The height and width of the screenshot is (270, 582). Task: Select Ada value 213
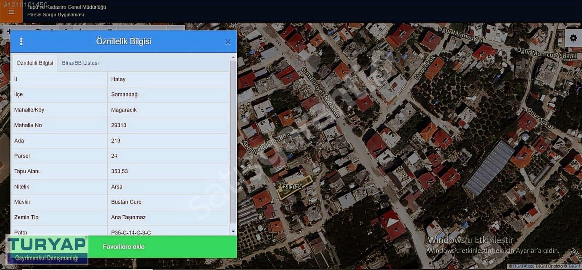click(168, 141)
